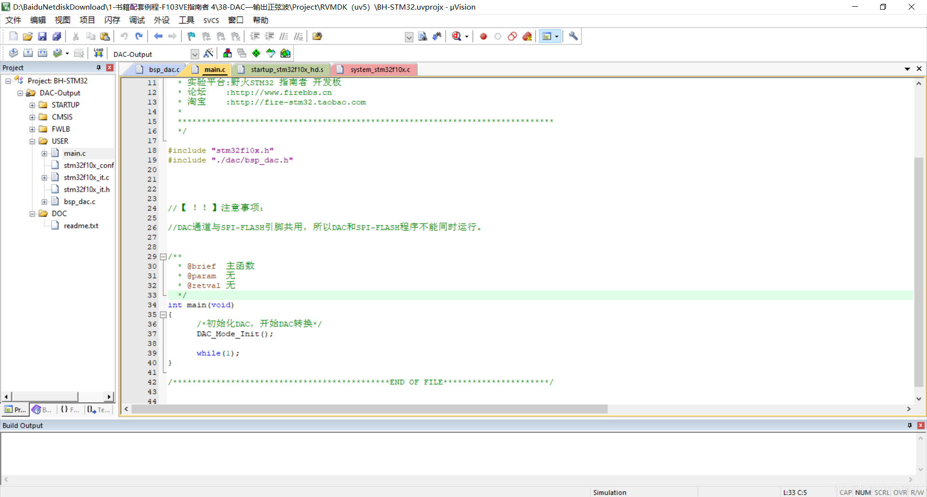Click the editor vertical scrollbar thumb
This screenshot has width=927, height=497.
(919, 272)
